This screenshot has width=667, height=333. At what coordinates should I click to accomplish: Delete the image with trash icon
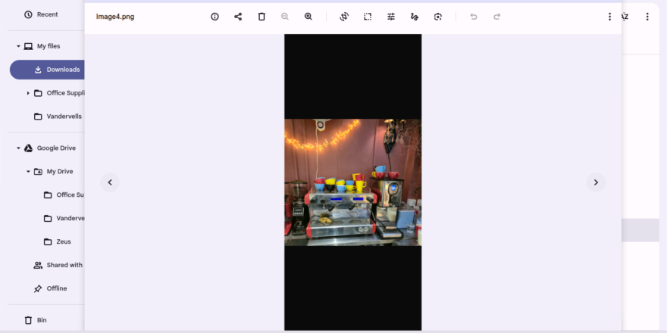[261, 17]
